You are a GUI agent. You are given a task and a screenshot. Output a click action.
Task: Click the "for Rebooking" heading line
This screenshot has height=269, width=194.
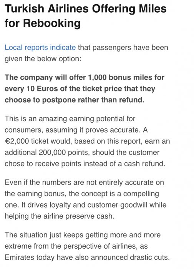tap(43, 23)
